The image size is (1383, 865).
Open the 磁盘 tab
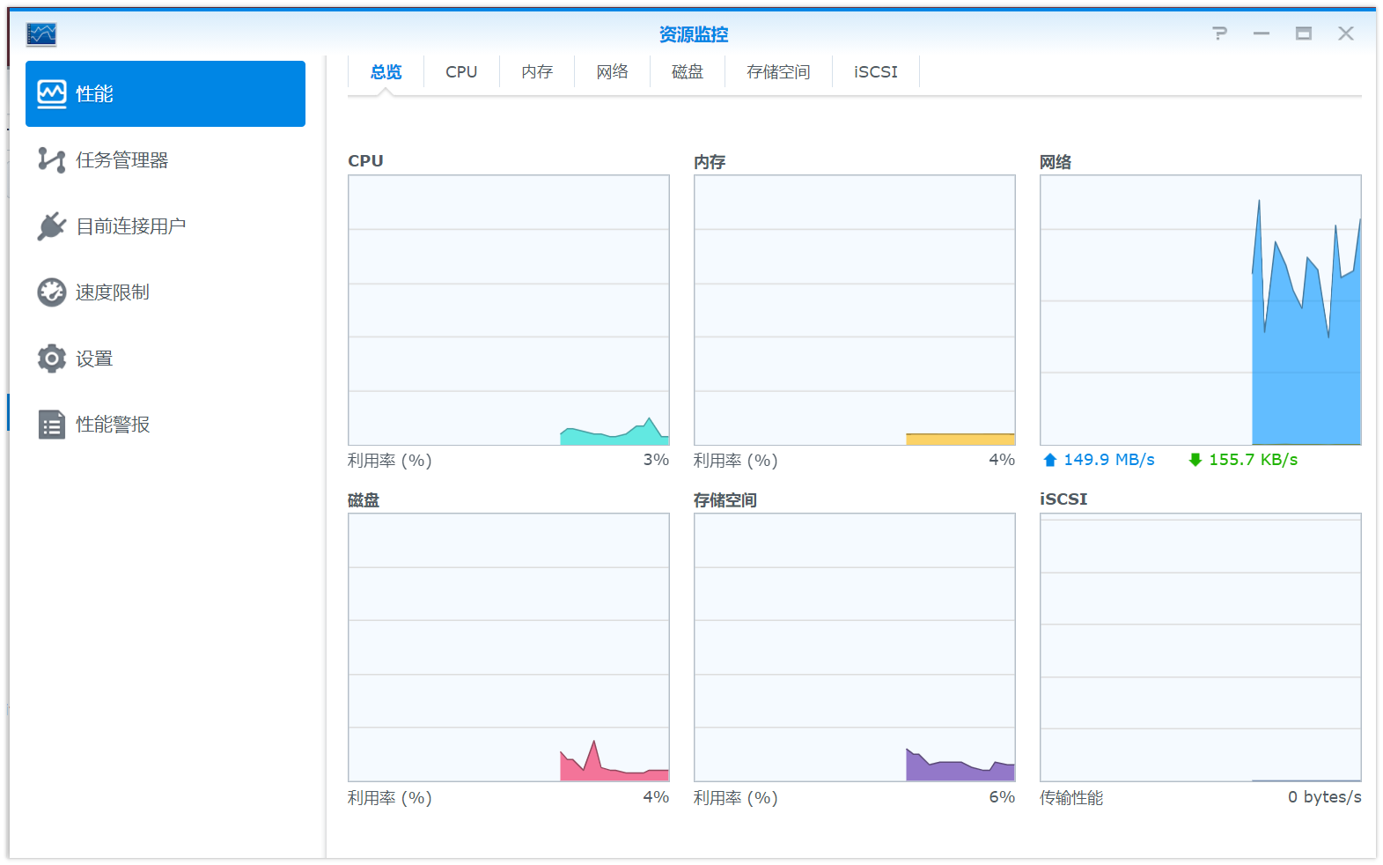(x=688, y=72)
